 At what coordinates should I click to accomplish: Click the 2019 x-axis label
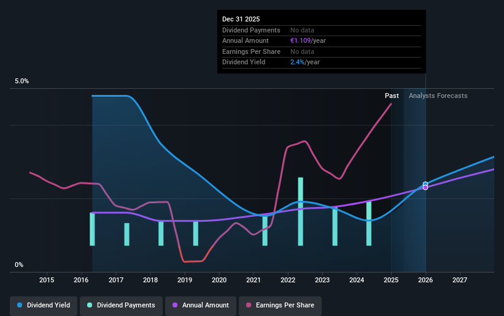pyautogui.click(x=185, y=280)
